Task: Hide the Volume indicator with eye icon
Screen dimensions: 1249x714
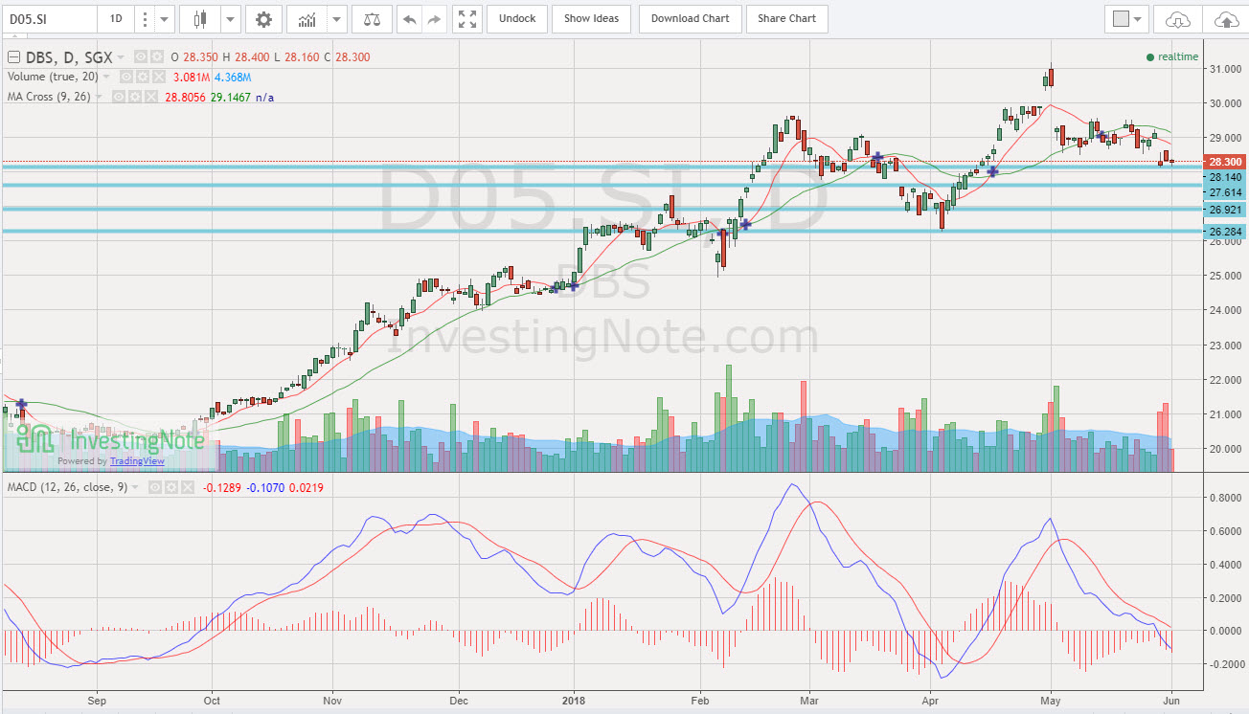Action: coord(126,77)
